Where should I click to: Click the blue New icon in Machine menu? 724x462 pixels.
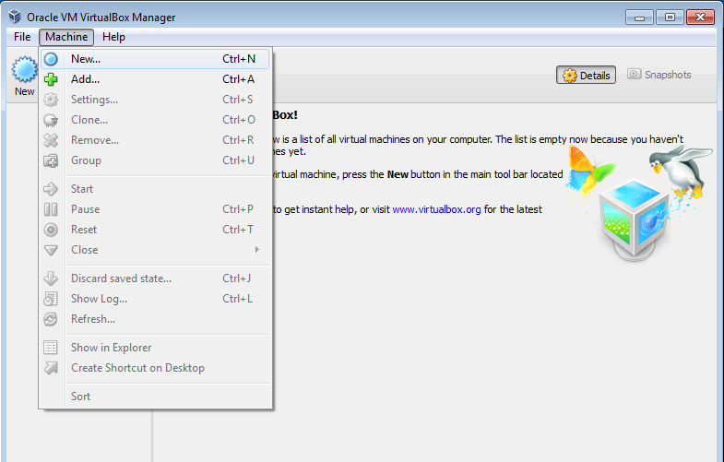click(52, 59)
